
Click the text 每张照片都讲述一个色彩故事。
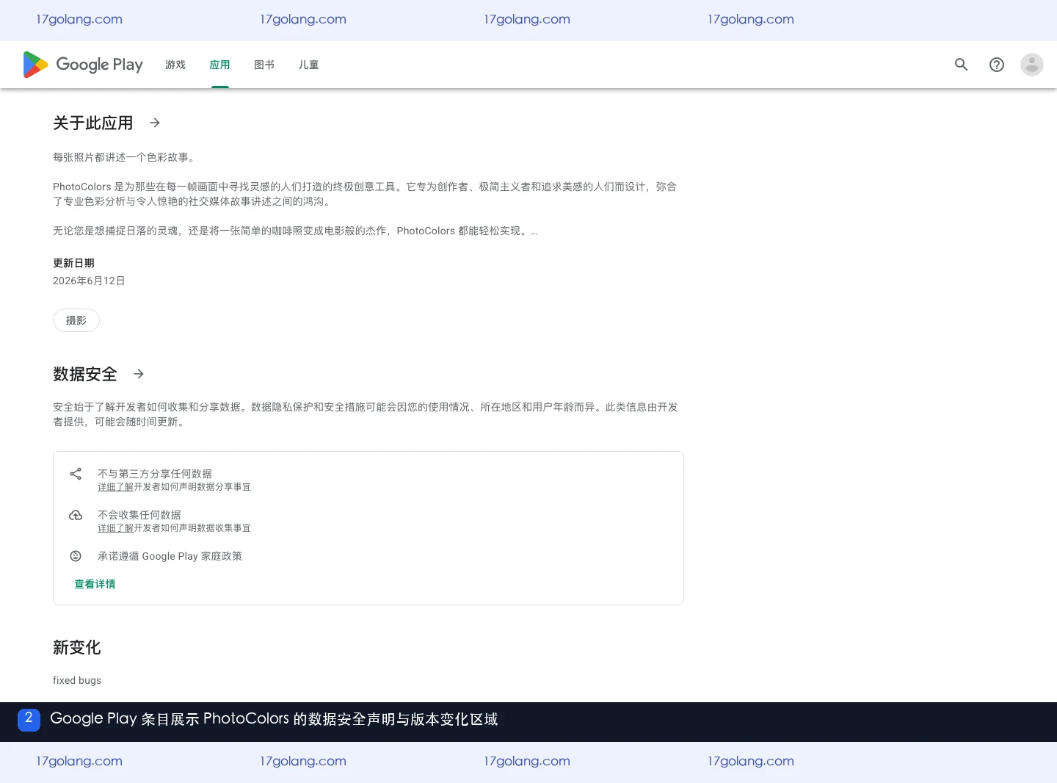pos(125,157)
